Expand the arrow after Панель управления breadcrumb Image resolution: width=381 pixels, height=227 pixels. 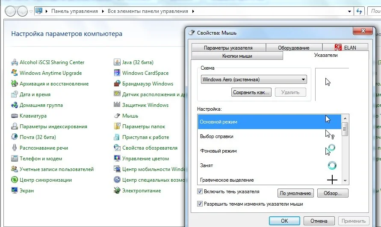coord(103,11)
